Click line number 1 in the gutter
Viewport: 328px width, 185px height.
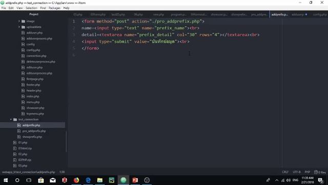tap(74, 22)
